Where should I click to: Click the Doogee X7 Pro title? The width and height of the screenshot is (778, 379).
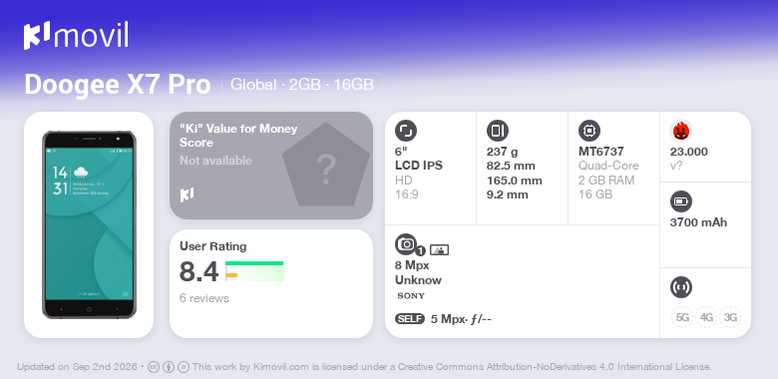[x=118, y=85]
